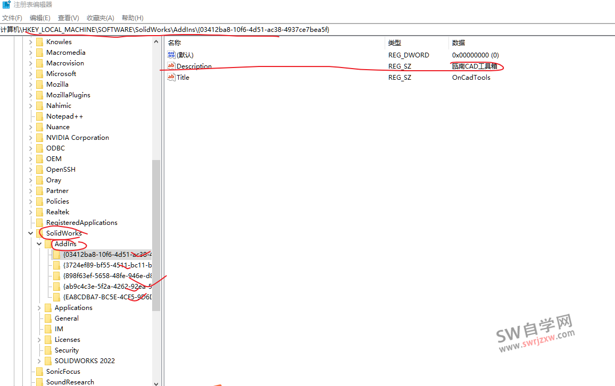This screenshot has height=386, width=615.
Task: Expand the NVIDIA Corporation key
Action: point(31,137)
